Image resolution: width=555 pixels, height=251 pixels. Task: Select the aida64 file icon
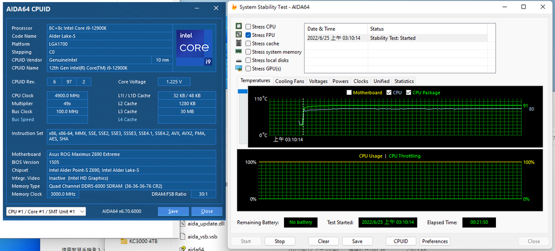pos(183,248)
